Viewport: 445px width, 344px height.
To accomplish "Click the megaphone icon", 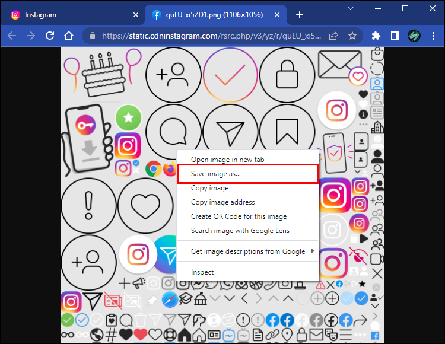I will tap(139, 283).
